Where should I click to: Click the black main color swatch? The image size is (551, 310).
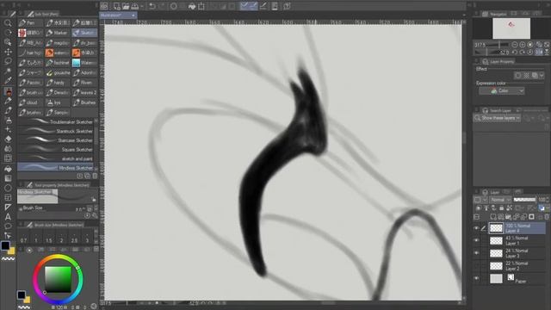click(5, 245)
